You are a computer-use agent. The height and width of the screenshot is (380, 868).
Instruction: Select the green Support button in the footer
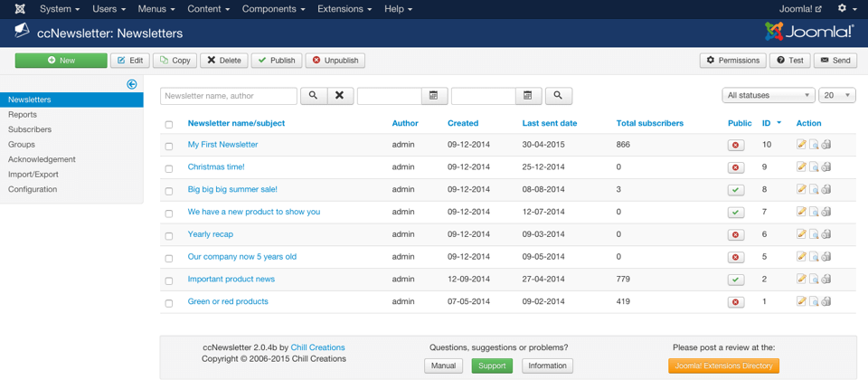[492, 366]
